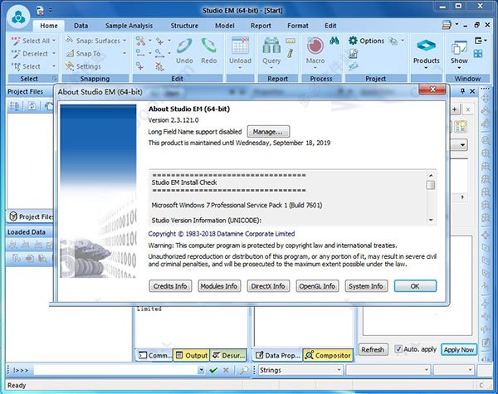Click the magnifier find command icon
Image resolution: width=498 pixels, height=394 pixels.
point(244,370)
